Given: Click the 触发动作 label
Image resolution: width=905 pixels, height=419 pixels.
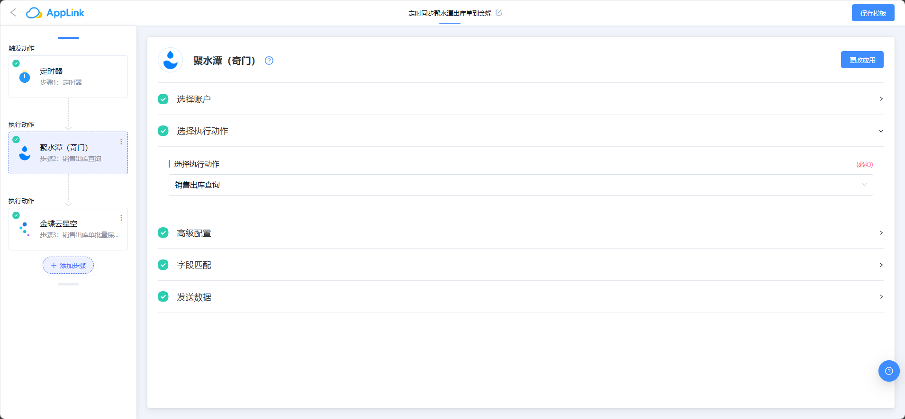Looking at the screenshot, I should tap(21, 48).
